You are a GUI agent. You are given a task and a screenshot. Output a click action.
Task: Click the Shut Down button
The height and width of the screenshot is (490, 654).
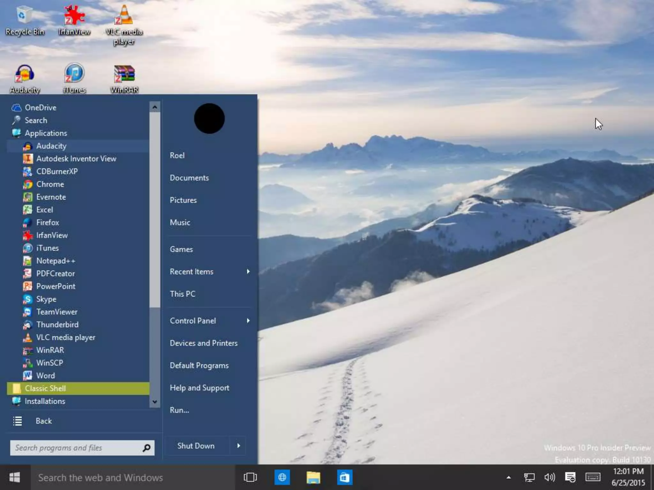pos(198,446)
